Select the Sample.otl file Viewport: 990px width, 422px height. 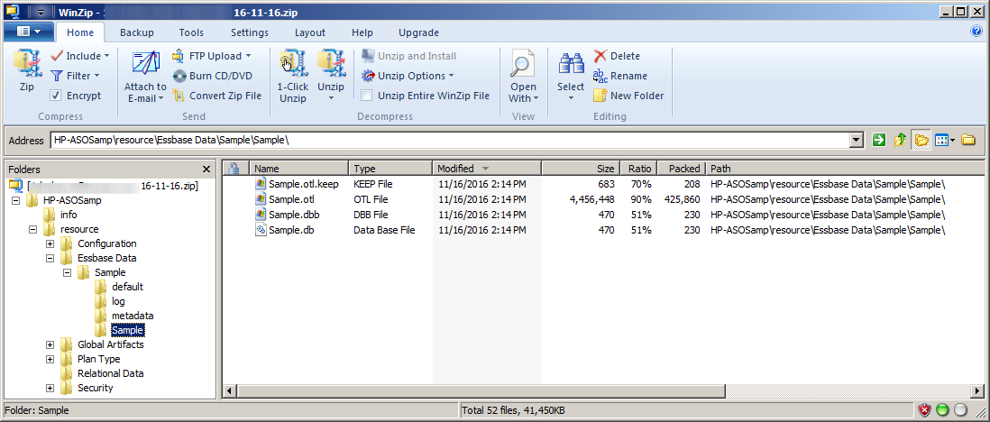click(x=292, y=199)
